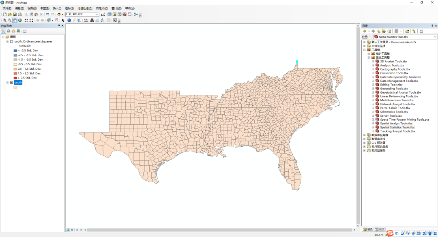Select the Zoom In tool
The image size is (438, 237).
[x=4, y=20]
